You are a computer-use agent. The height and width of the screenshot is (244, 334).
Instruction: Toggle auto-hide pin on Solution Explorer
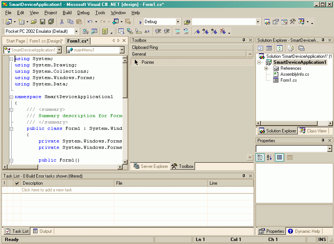pyautogui.click(x=323, y=40)
